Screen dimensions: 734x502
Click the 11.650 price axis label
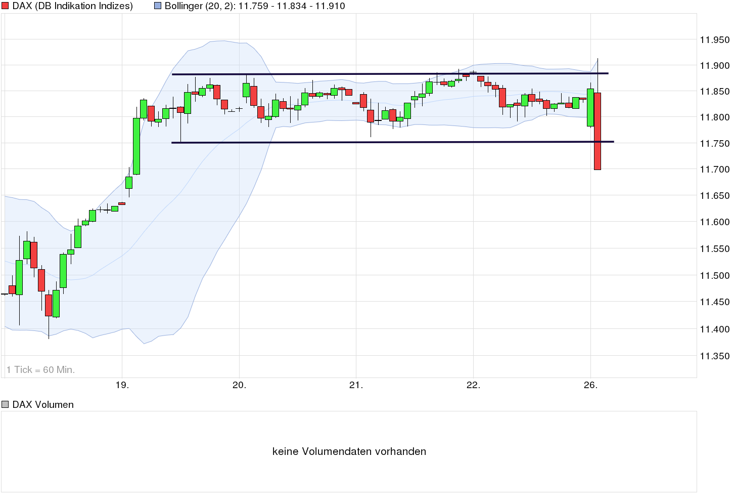[714, 196]
